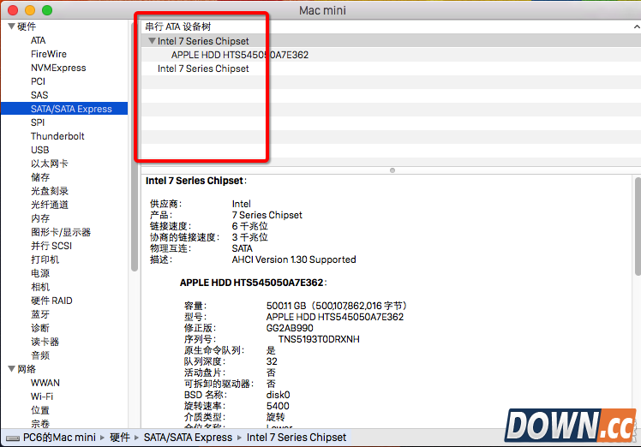This screenshot has height=447, width=641.
Task: Select 位置 under 网络
Action: [x=40, y=410]
